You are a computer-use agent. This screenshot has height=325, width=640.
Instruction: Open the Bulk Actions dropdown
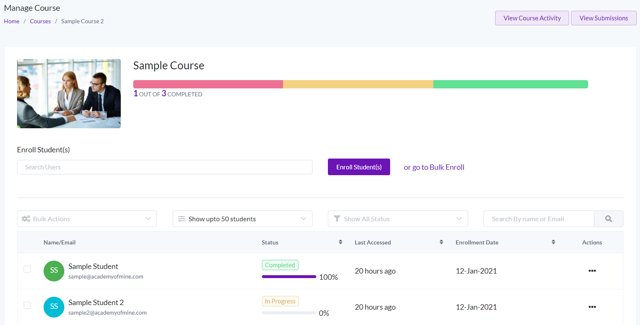pyautogui.click(x=87, y=219)
